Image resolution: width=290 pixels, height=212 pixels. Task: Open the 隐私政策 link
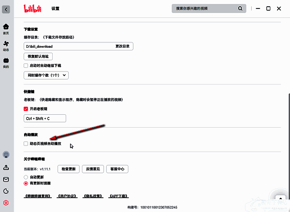point(93,196)
